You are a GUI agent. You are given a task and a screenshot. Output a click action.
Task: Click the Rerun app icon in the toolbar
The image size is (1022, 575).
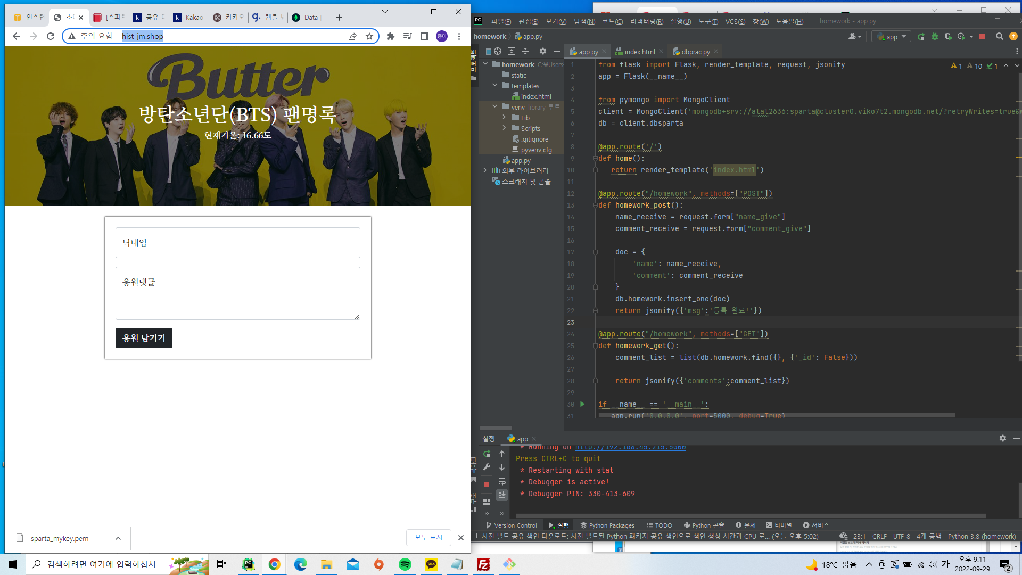click(x=921, y=37)
